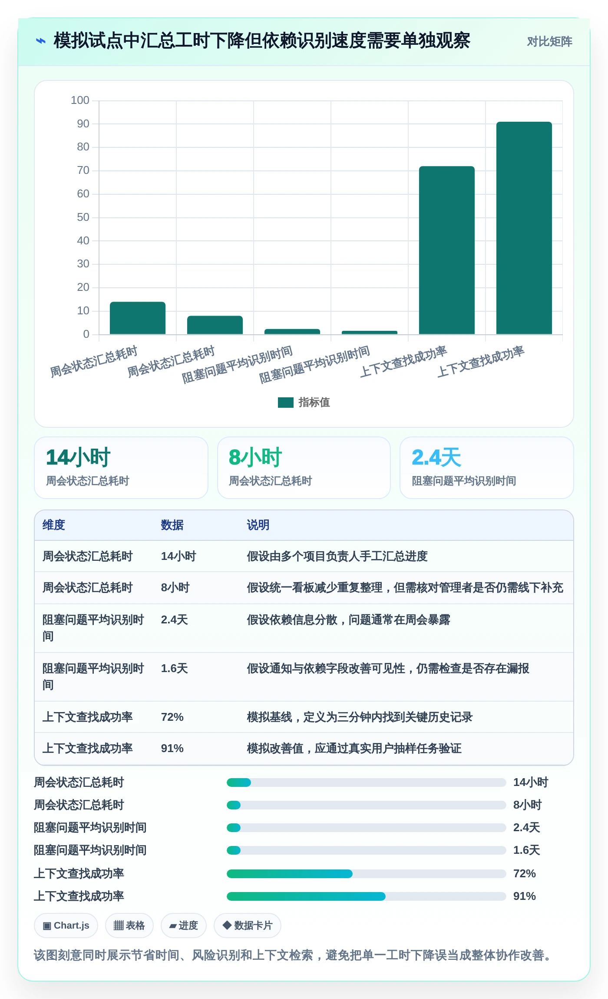
Task: Select the 进度 tag chip
Action: coord(183,926)
